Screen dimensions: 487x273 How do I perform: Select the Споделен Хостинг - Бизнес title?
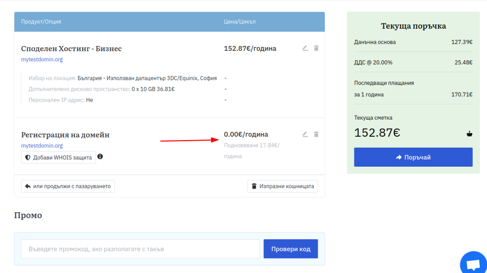click(71, 49)
